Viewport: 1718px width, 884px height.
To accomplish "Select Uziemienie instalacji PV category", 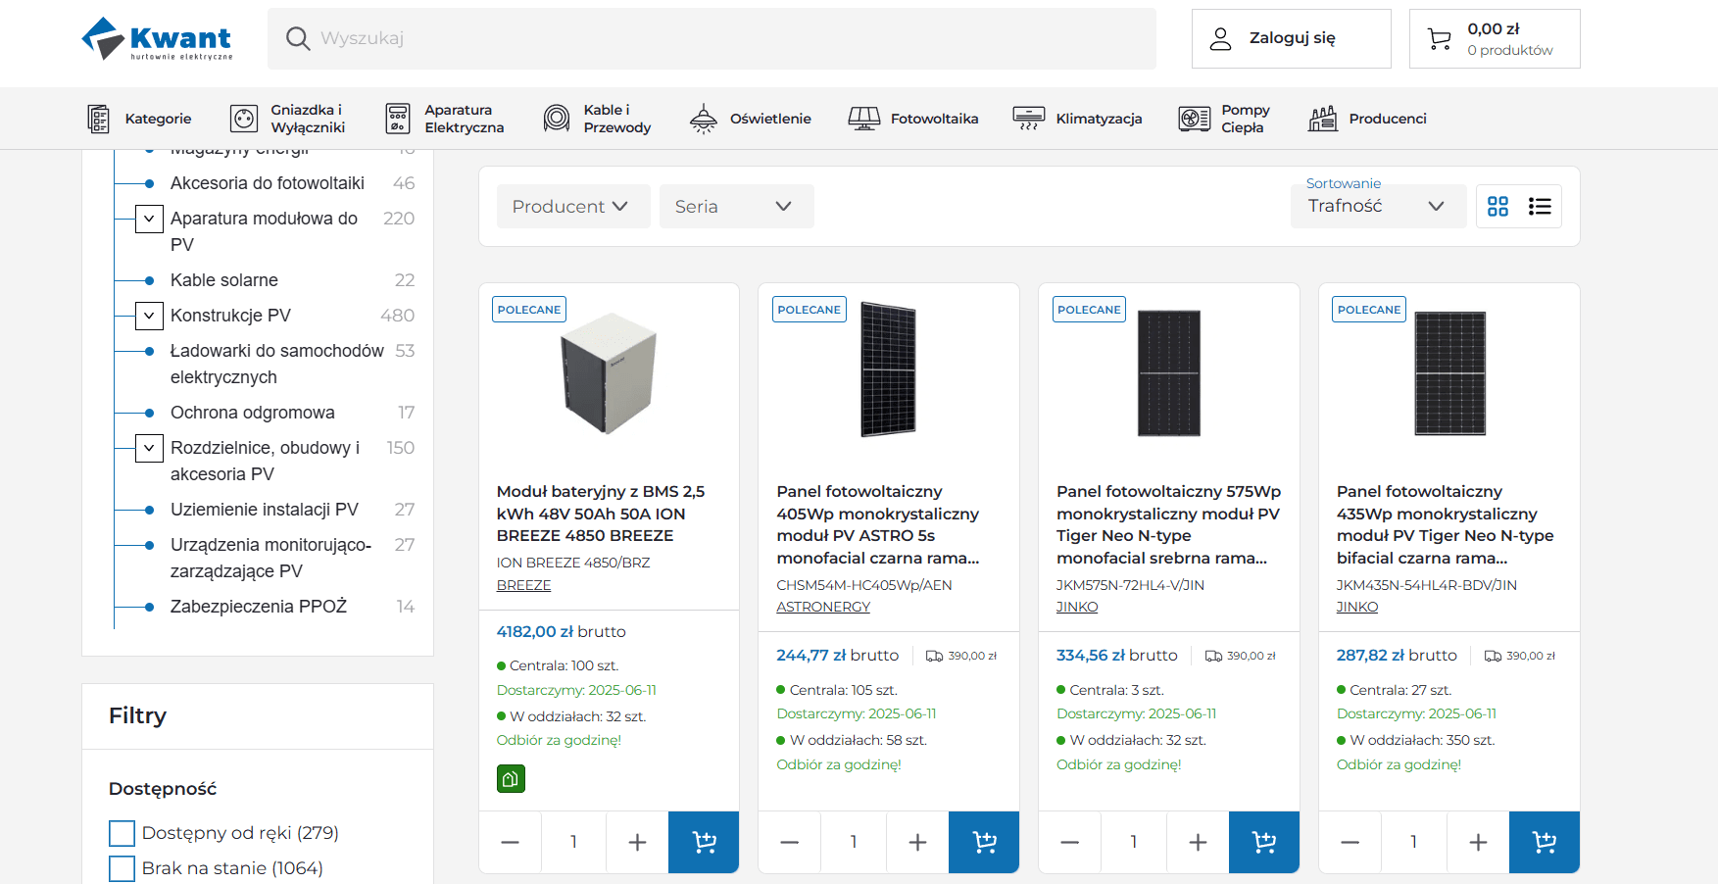I will [x=265, y=510].
